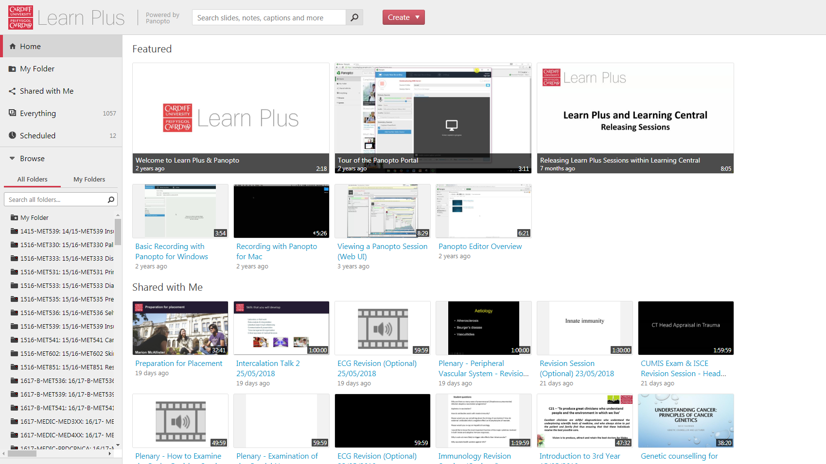This screenshot has width=826, height=464.
Task: Open Introduction to 3rd Year link
Action: pos(580,456)
